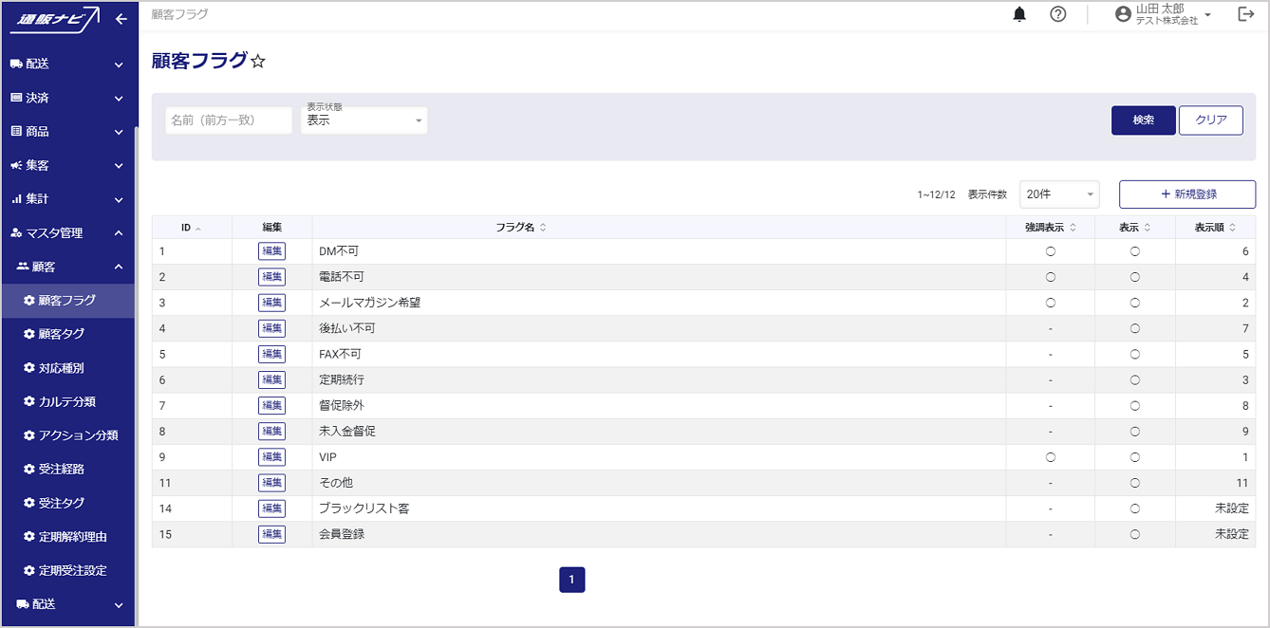
Task: Open 対応種別 in the sidebar
Action: click(x=67, y=368)
